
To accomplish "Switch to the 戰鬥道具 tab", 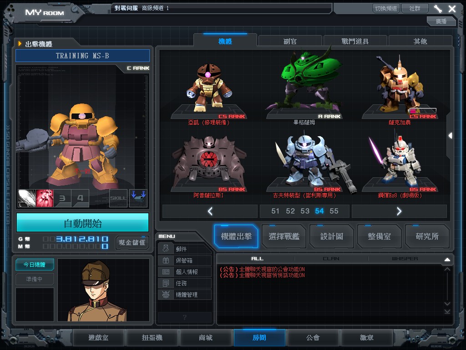I will [355, 41].
